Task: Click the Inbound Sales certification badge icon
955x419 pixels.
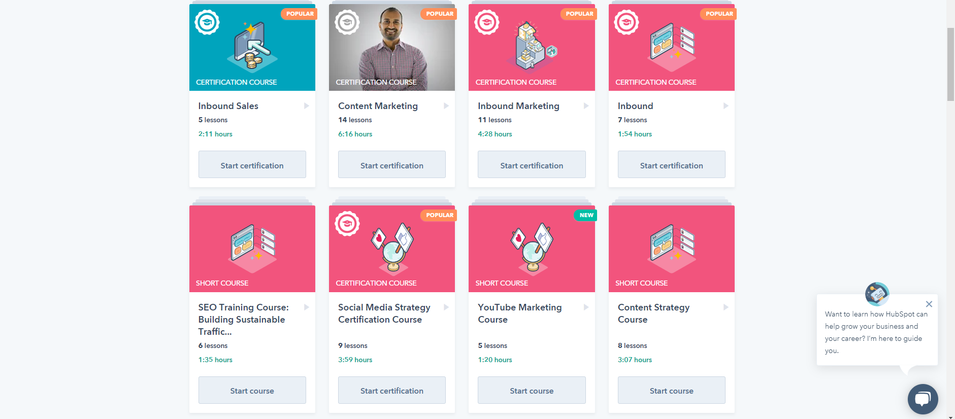Action: pyautogui.click(x=207, y=22)
